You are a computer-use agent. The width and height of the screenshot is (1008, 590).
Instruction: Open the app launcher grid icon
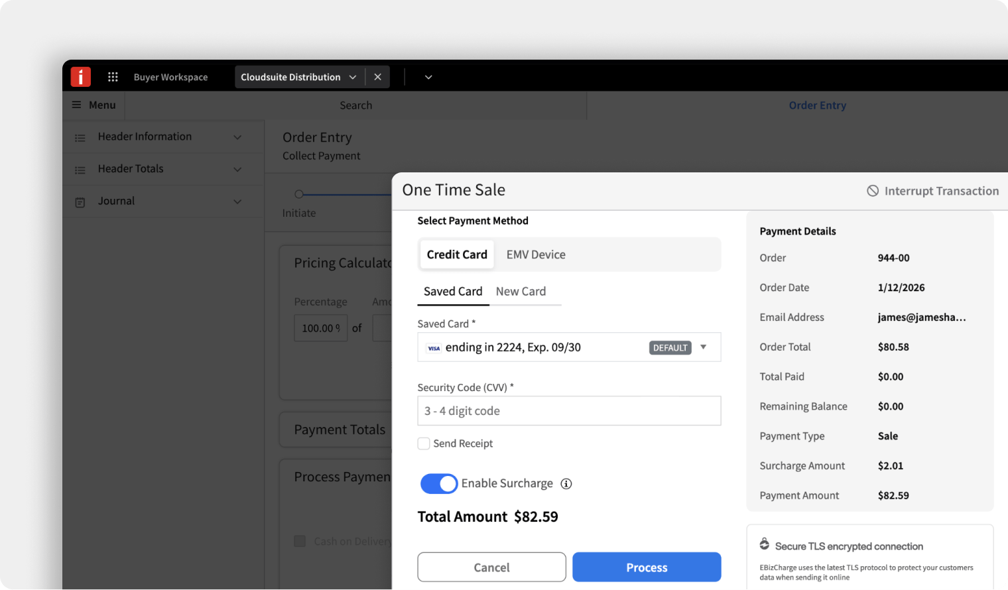113,77
